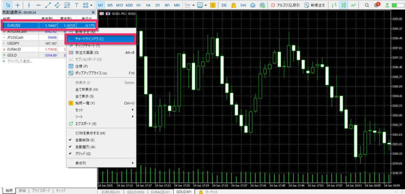Switch chart to H1 timeframe
The image size is (405, 194).
tap(139, 5)
